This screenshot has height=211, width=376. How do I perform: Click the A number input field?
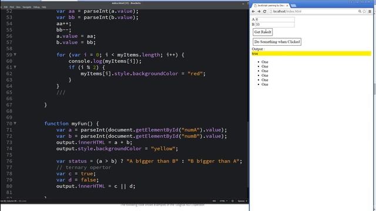coord(275,19)
